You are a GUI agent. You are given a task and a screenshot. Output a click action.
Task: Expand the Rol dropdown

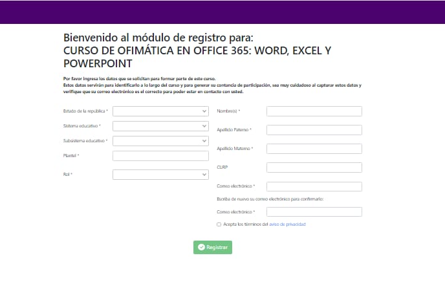[x=160, y=175]
